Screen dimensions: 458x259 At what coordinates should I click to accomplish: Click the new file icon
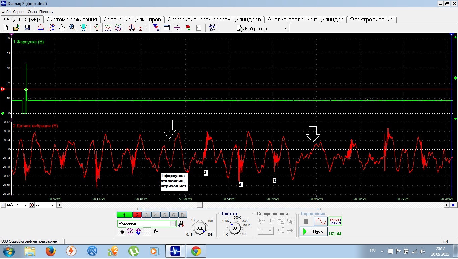(6, 28)
